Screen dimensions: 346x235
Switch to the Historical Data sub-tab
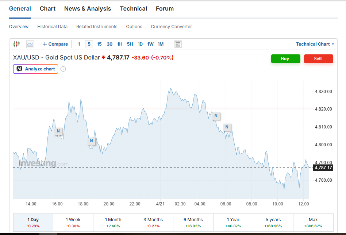[52, 27]
